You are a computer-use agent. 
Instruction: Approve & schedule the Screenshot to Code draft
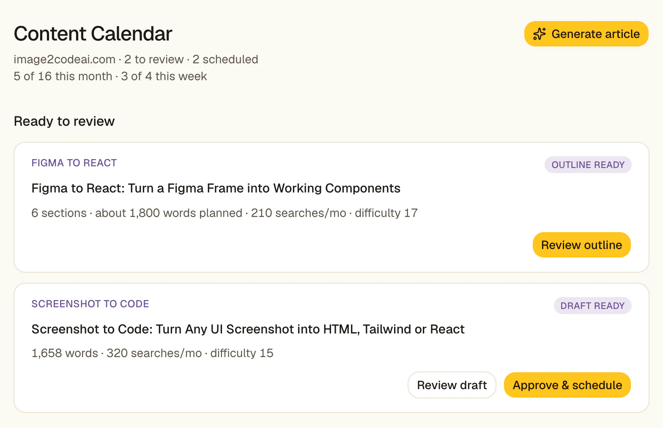point(567,385)
